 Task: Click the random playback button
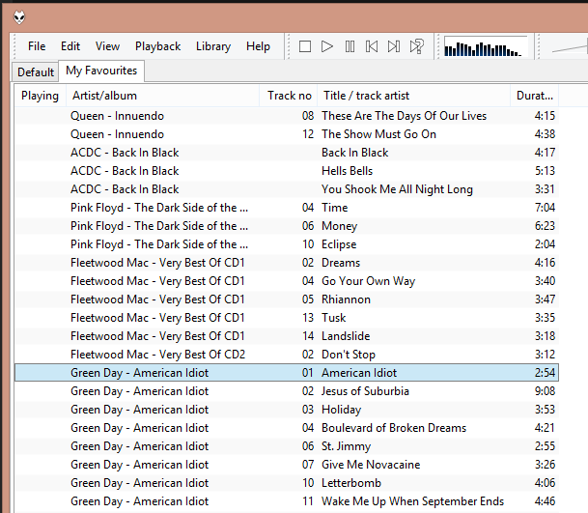[417, 46]
